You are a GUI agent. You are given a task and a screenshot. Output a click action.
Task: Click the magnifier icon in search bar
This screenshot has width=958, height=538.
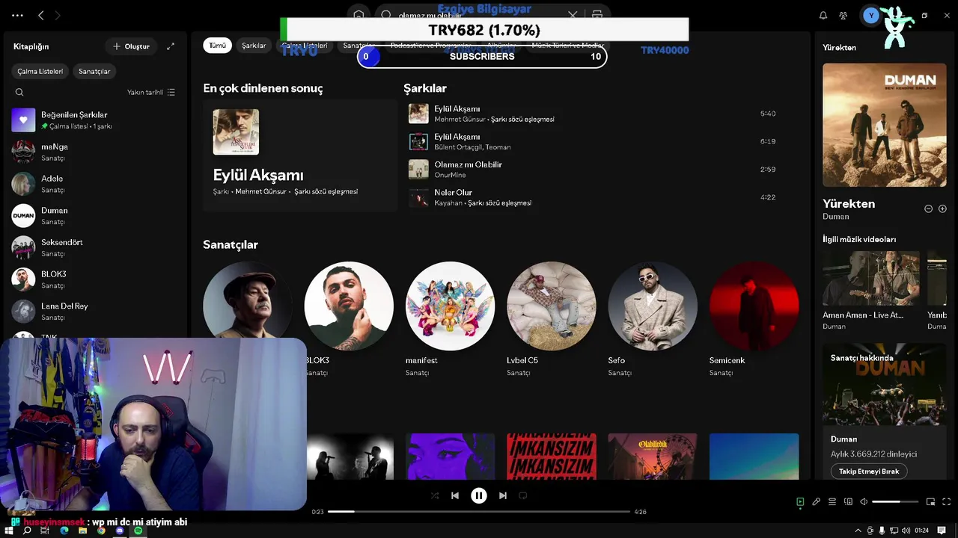pos(386,15)
